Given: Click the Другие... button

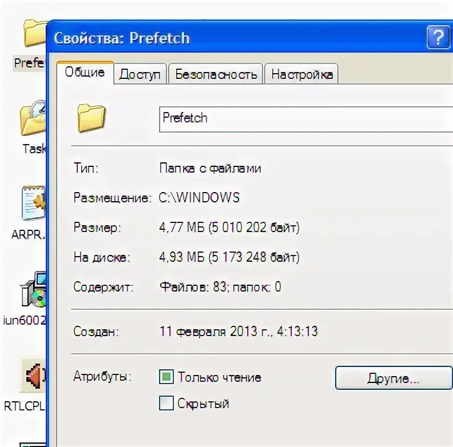Looking at the screenshot, I should click(x=394, y=378).
